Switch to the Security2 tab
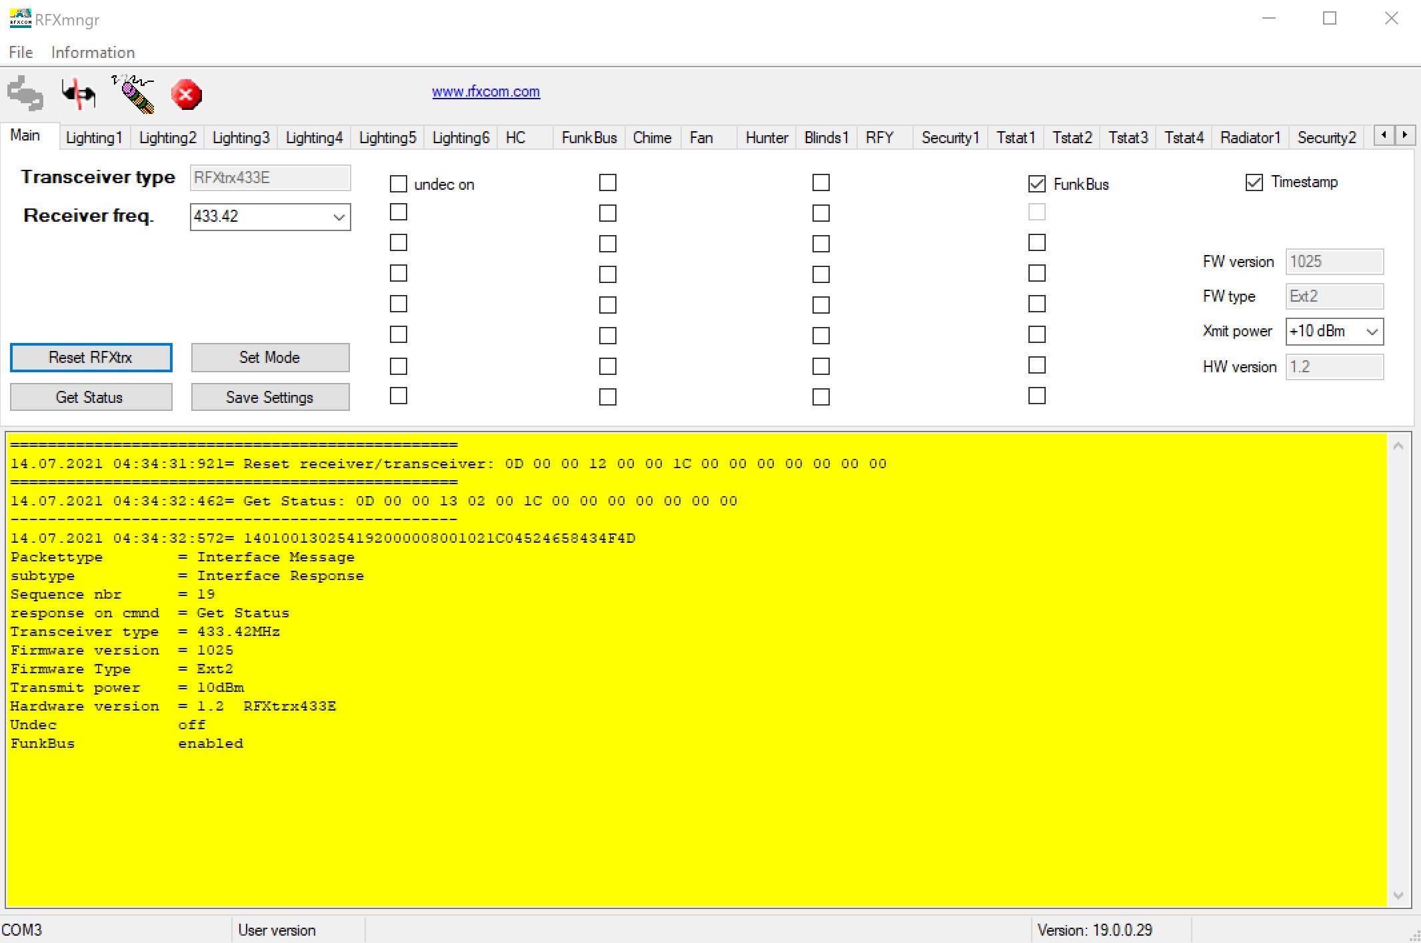The height and width of the screenshot is (943, 1421). (x=1326, y=138)
